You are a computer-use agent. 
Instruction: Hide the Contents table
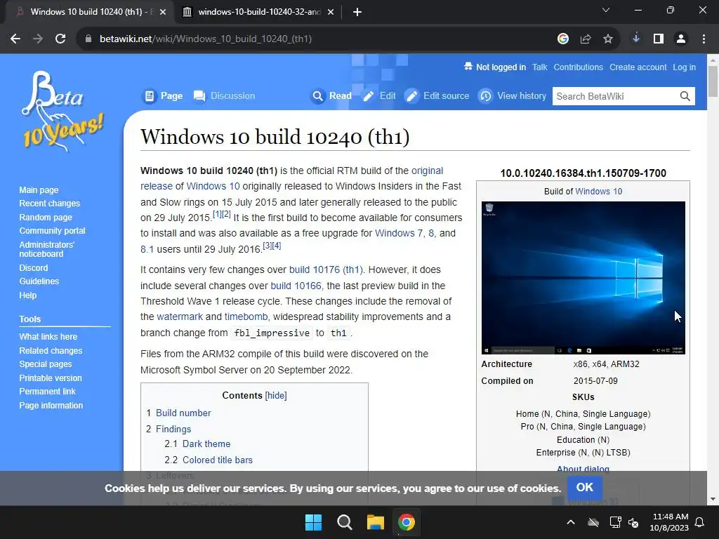276,396
